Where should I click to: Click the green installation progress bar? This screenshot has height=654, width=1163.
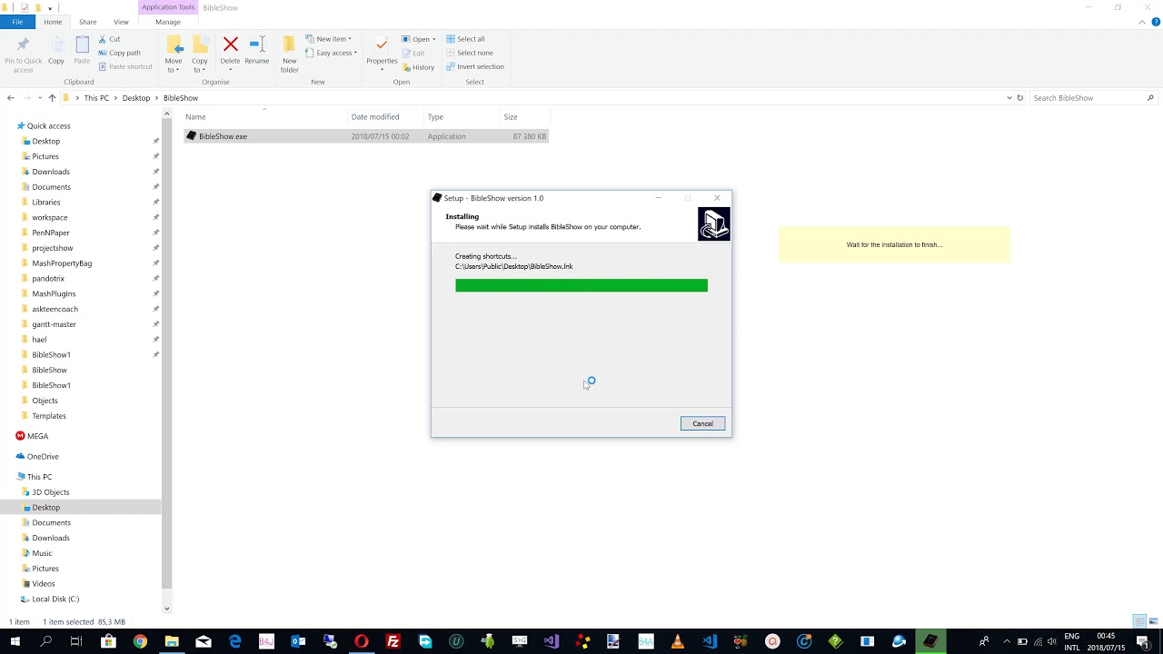[581, 285]
